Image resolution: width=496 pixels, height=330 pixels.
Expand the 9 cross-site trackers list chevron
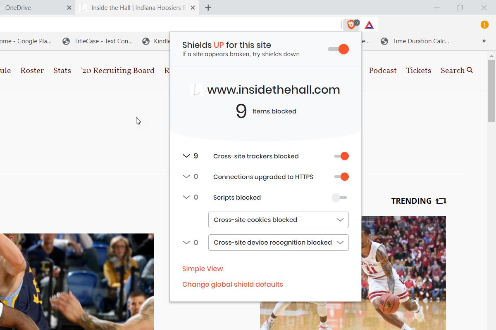[186, 156]
